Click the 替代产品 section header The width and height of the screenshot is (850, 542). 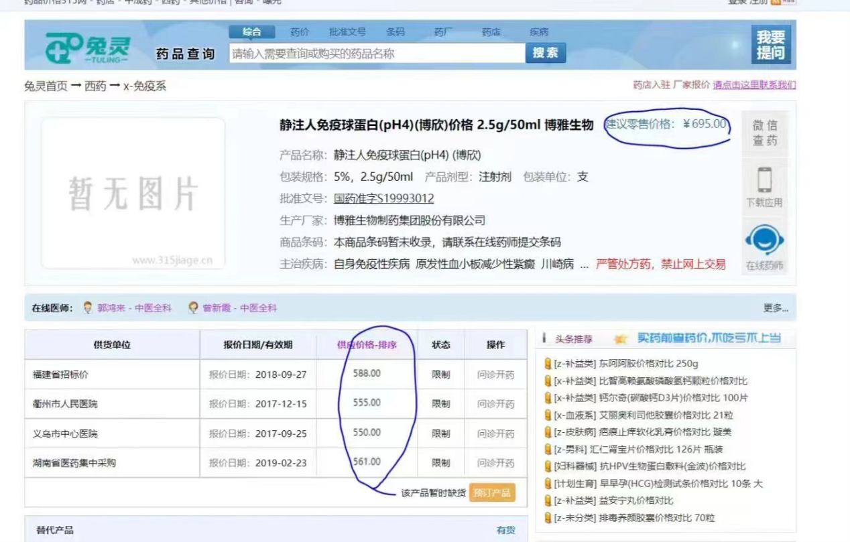click(x=55, y=530)
